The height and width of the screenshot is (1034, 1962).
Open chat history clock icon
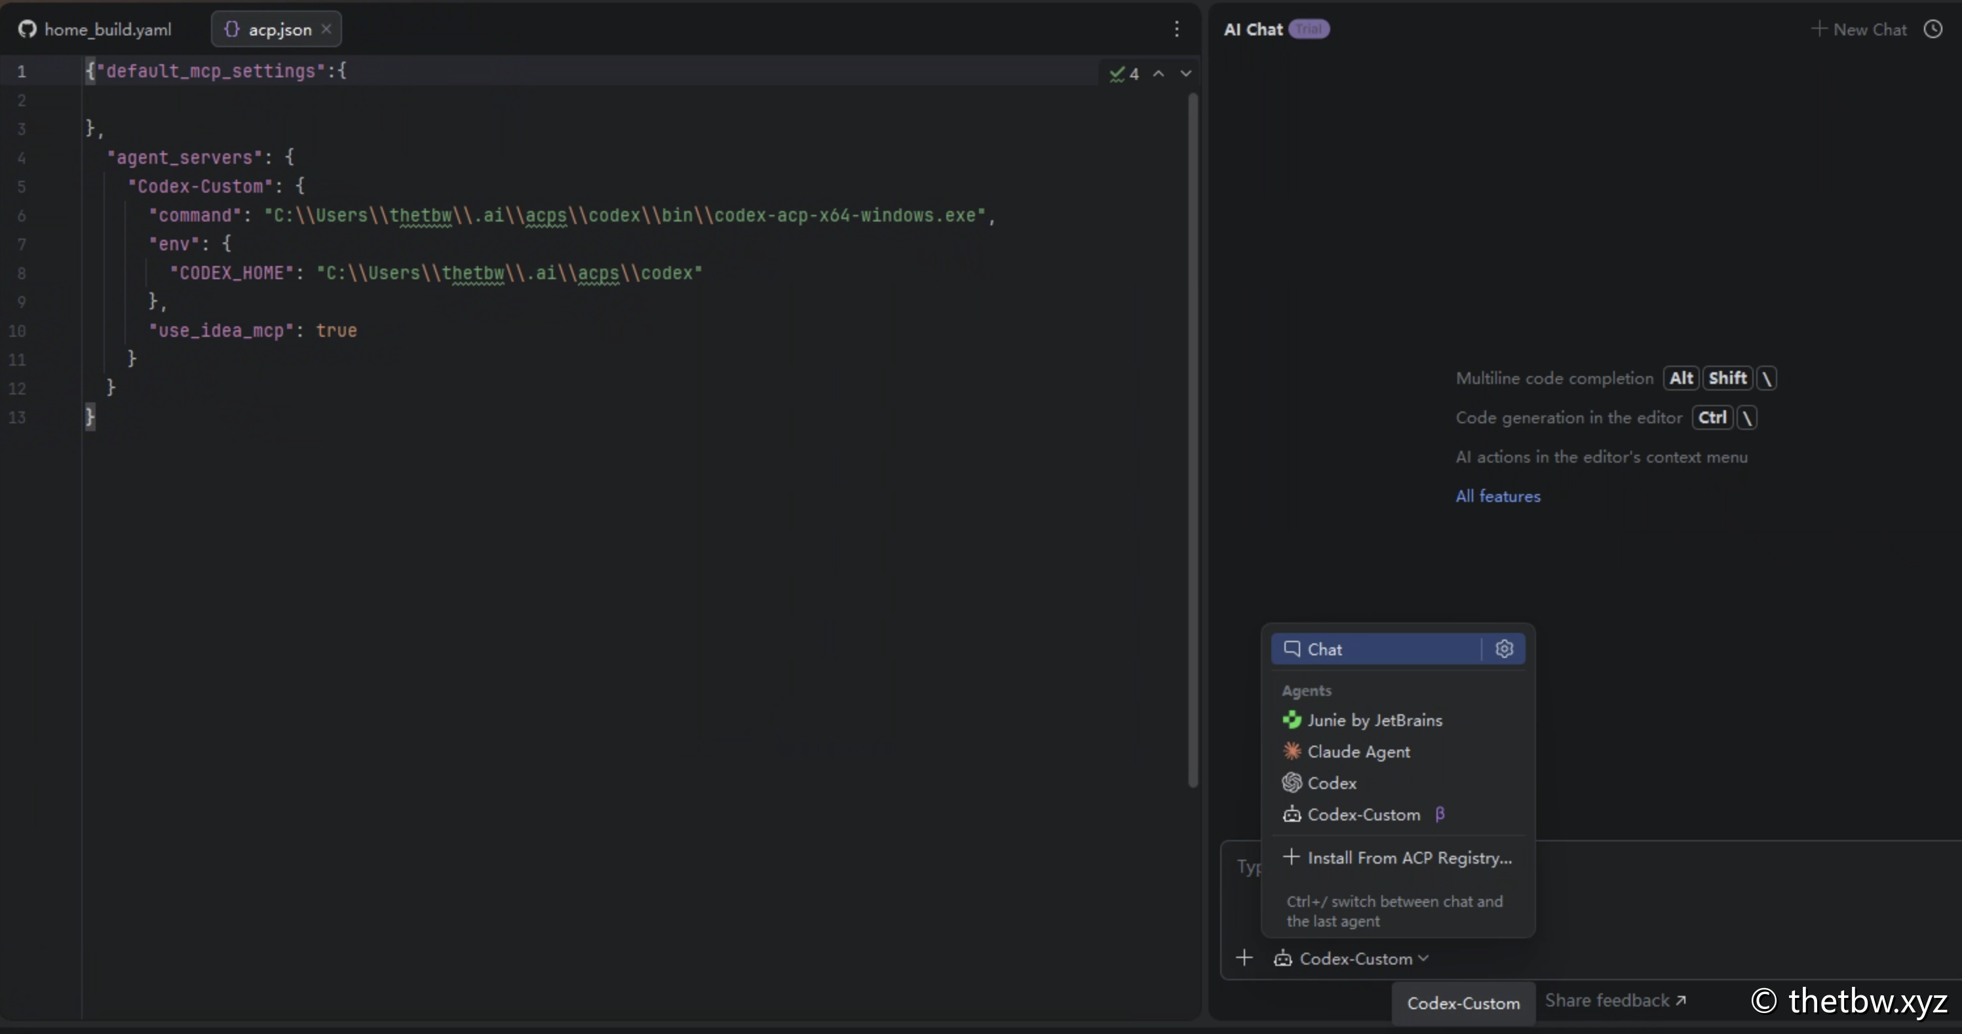(1933, 29)
